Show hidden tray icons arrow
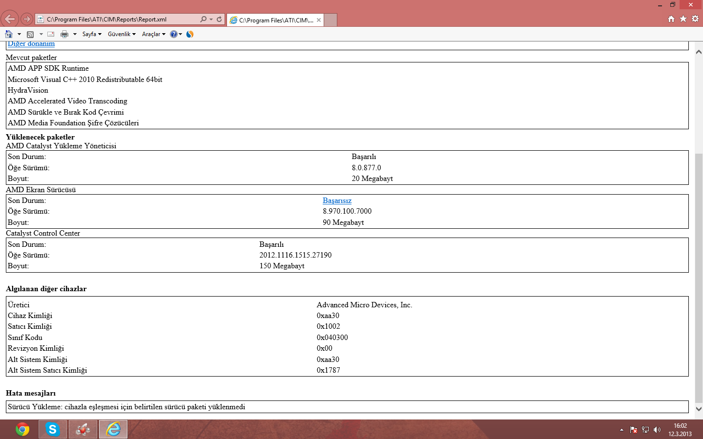Image resolution: width=703 pixels, height=439 pixels. [x=621, y=430]
